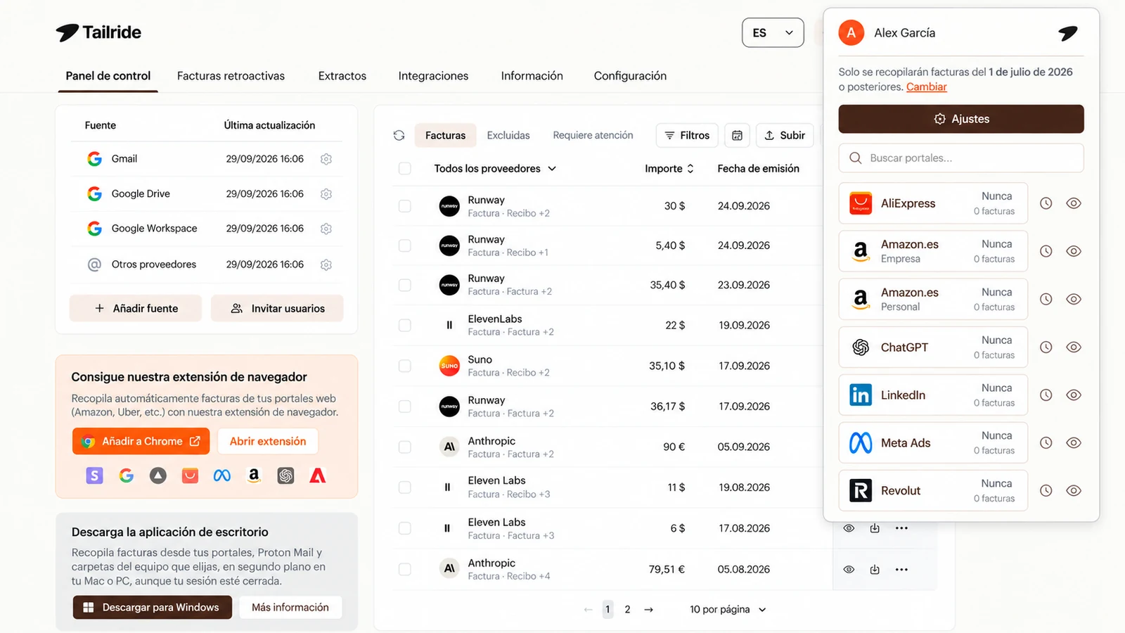Switch to the Facturas retroactivas tab

pyautogui.click(x=231, y=76)
